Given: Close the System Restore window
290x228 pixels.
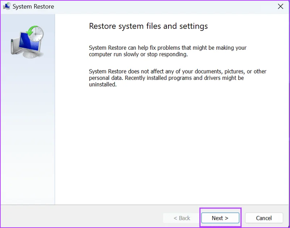Looking at the screenshot, I should coord(280,7).
